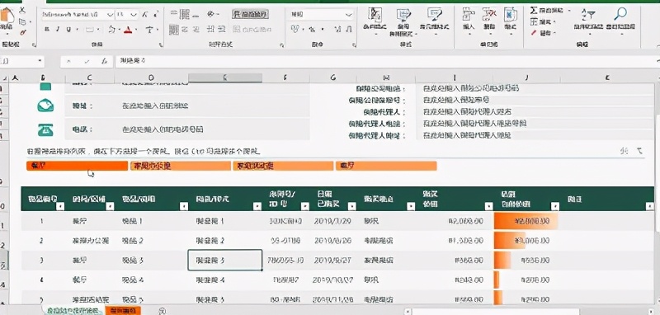
Task: Click the AutoSum sigma button
Action: 547,10
